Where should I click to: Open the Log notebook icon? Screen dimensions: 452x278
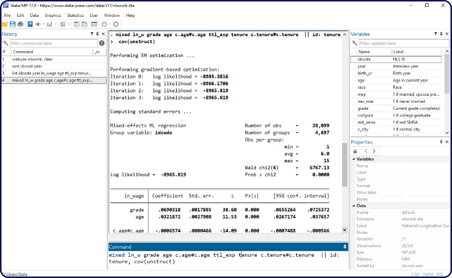29,24
